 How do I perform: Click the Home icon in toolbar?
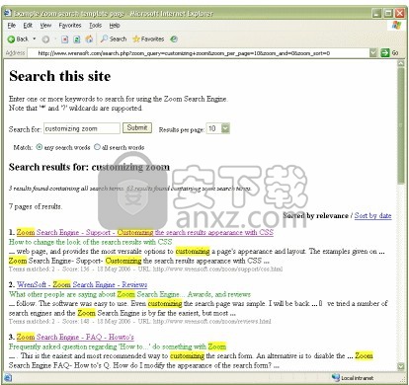(x=89, y=39)
